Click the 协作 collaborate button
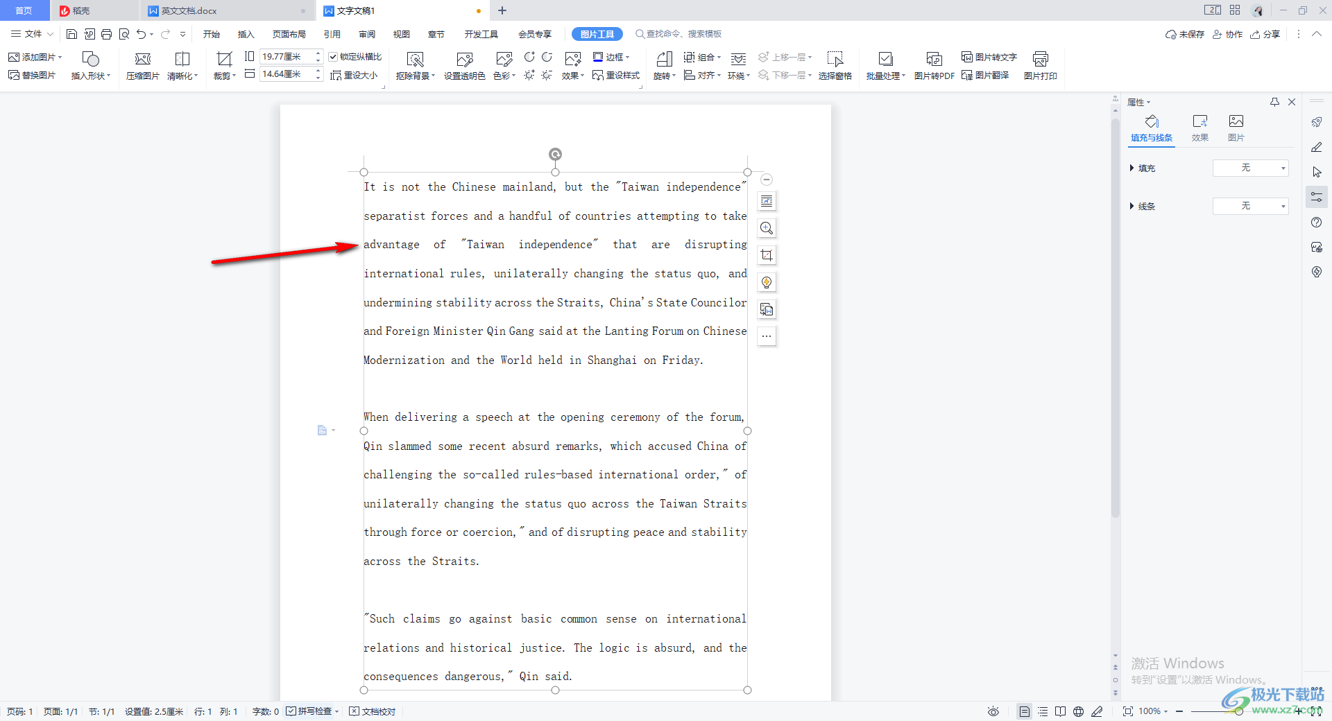 [1227, 34]
